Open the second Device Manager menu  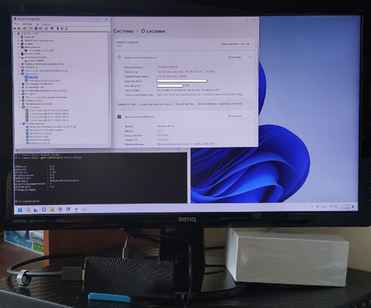27,24
